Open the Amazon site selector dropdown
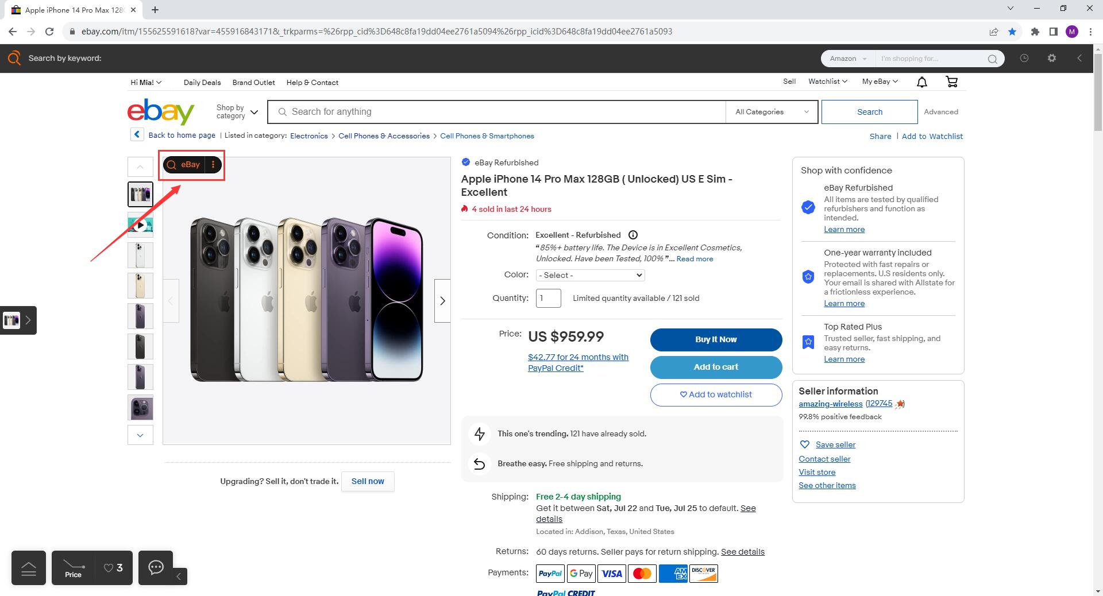The image size is (1103, 596). (848, 59)
